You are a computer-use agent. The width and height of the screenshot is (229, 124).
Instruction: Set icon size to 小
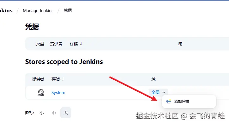pos(42,113)
